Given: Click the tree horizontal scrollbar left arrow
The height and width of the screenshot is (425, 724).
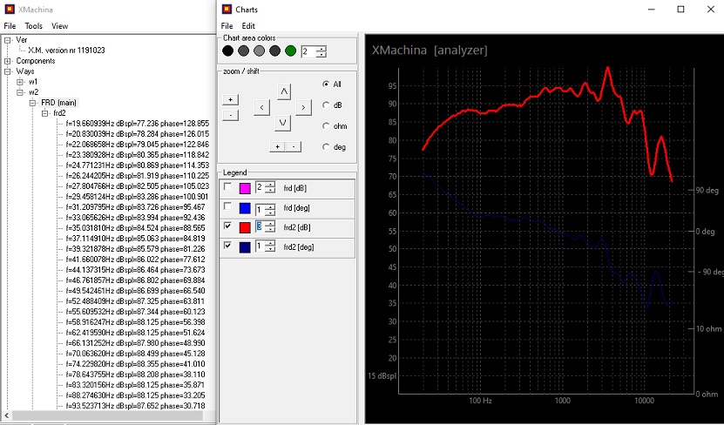Looking at the screenshot, I should 6,415.
